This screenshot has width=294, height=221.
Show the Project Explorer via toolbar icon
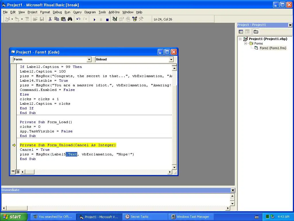pyautogui.click(x=115, y=19)
